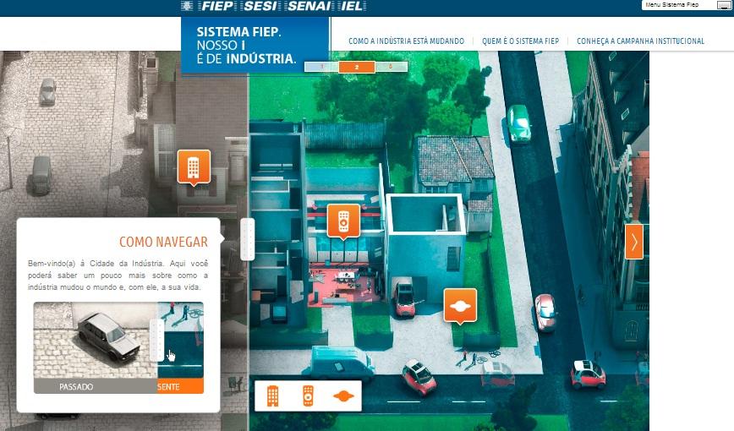Switch to scene page 1
734x431 pixels.
(x=321, y=67)
